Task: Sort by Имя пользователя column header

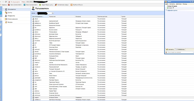Action: [40, 17]
